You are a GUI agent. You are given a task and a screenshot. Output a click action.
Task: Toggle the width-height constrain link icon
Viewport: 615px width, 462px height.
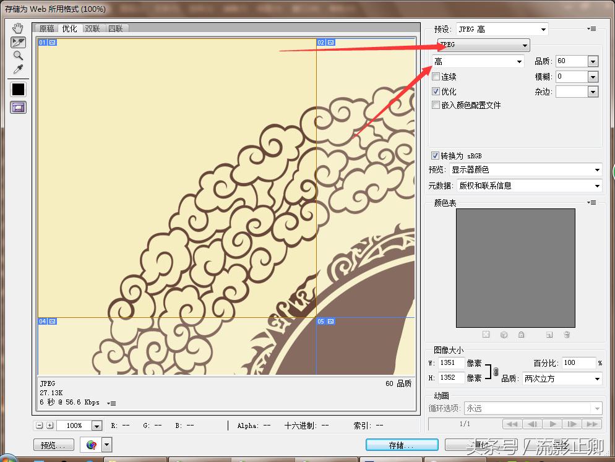496,371
